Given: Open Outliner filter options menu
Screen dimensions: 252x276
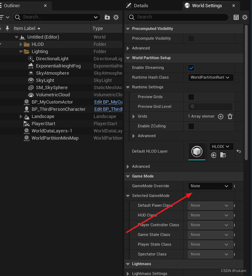Looking at the screenshot, I should (4, 17).
